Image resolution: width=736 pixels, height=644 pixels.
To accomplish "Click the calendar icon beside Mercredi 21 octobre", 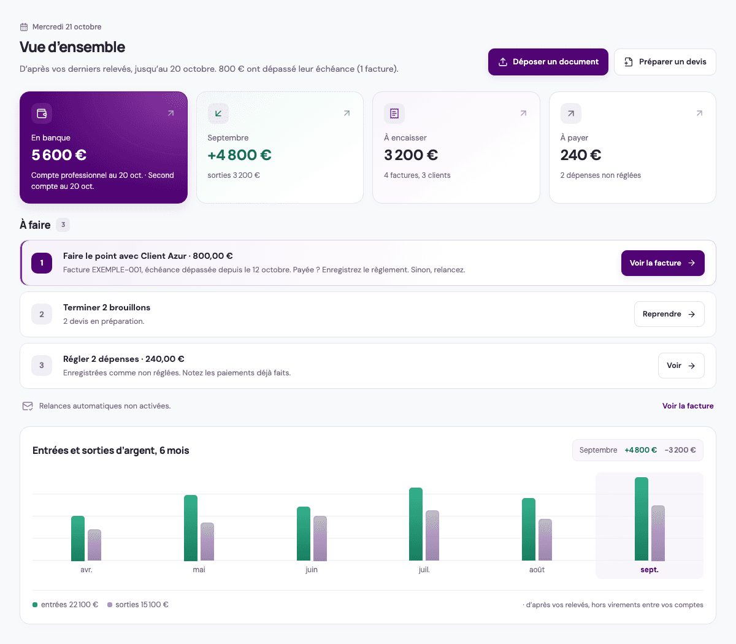I will [x=24, y=27].
